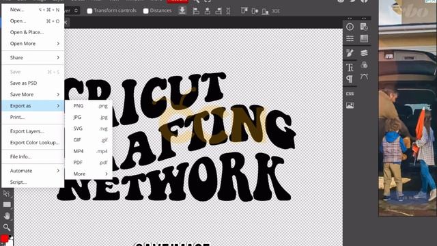Expand the Open More submenu
This screenshot has width=437, height=246.
(x=33, y=44)
